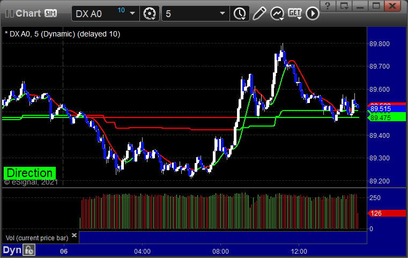Click the 08:00 time axis label

[221, 252]
